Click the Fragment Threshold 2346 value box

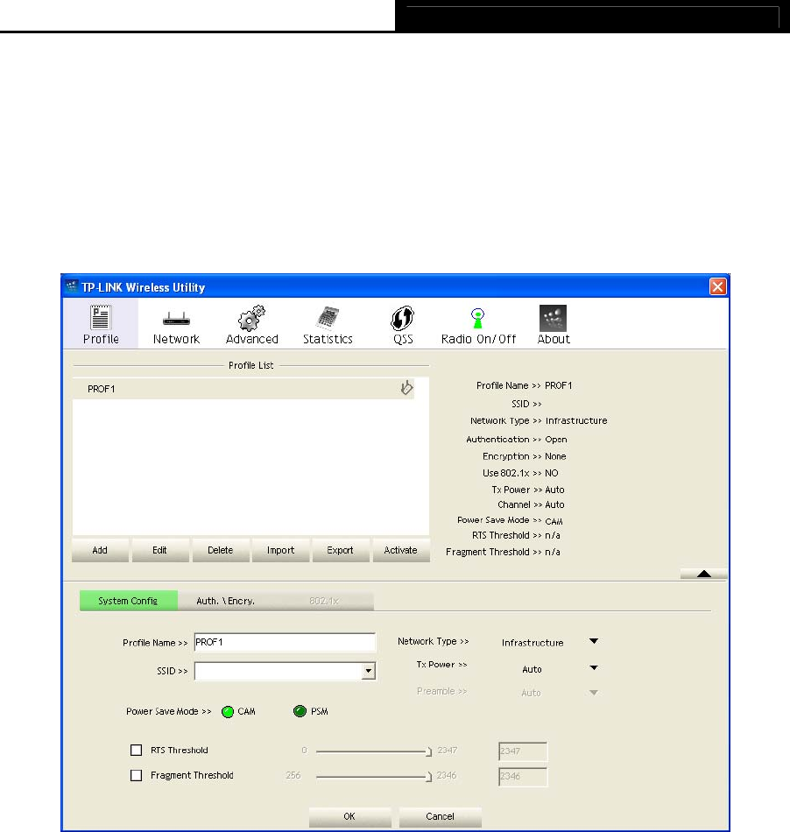pos(523,777)
